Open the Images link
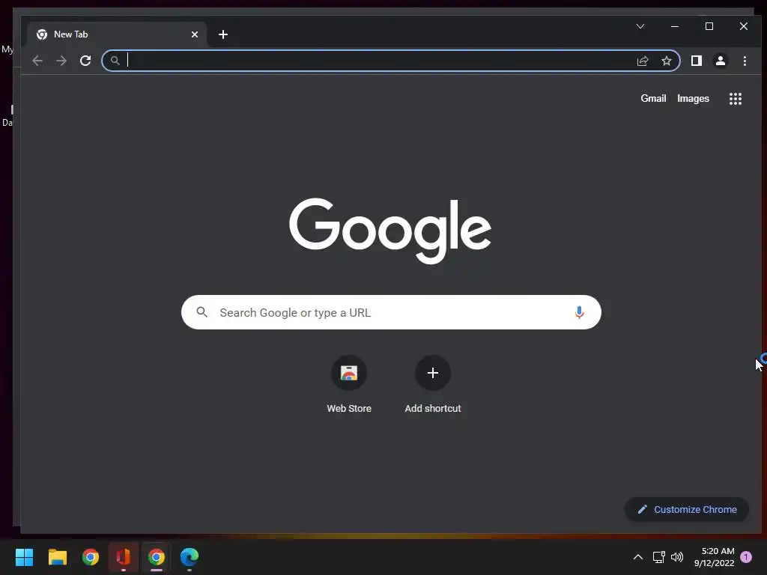 (x=693, y=98)
